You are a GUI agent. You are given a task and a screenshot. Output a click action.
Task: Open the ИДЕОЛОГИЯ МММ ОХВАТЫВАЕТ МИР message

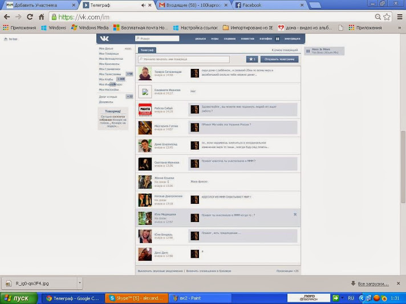coord(226,197)
